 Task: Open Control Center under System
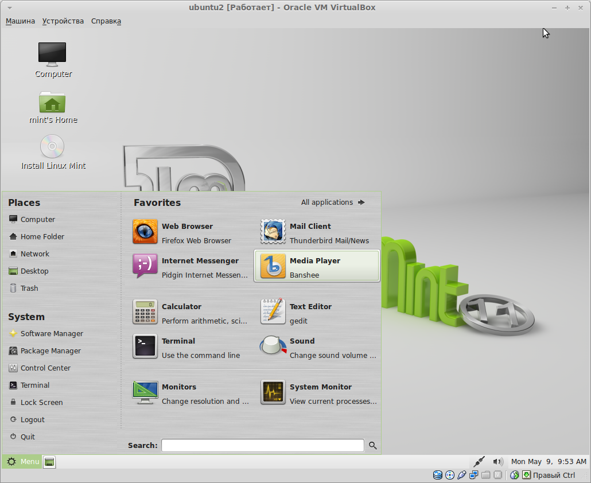pyautogui.click(x=40, y=368)
